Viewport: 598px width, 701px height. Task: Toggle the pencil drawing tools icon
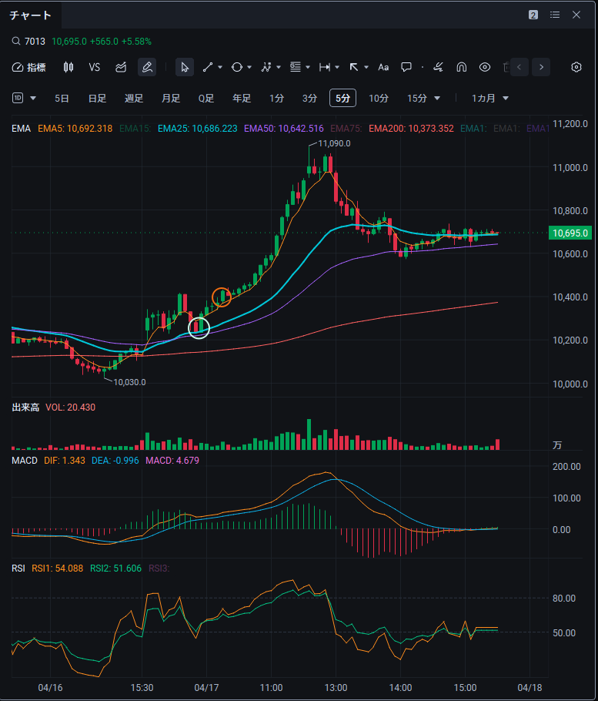point(146,67)
